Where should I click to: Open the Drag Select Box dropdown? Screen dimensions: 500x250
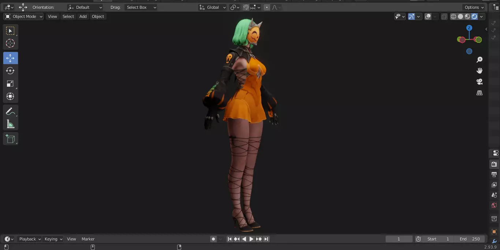tap(141, 7)
